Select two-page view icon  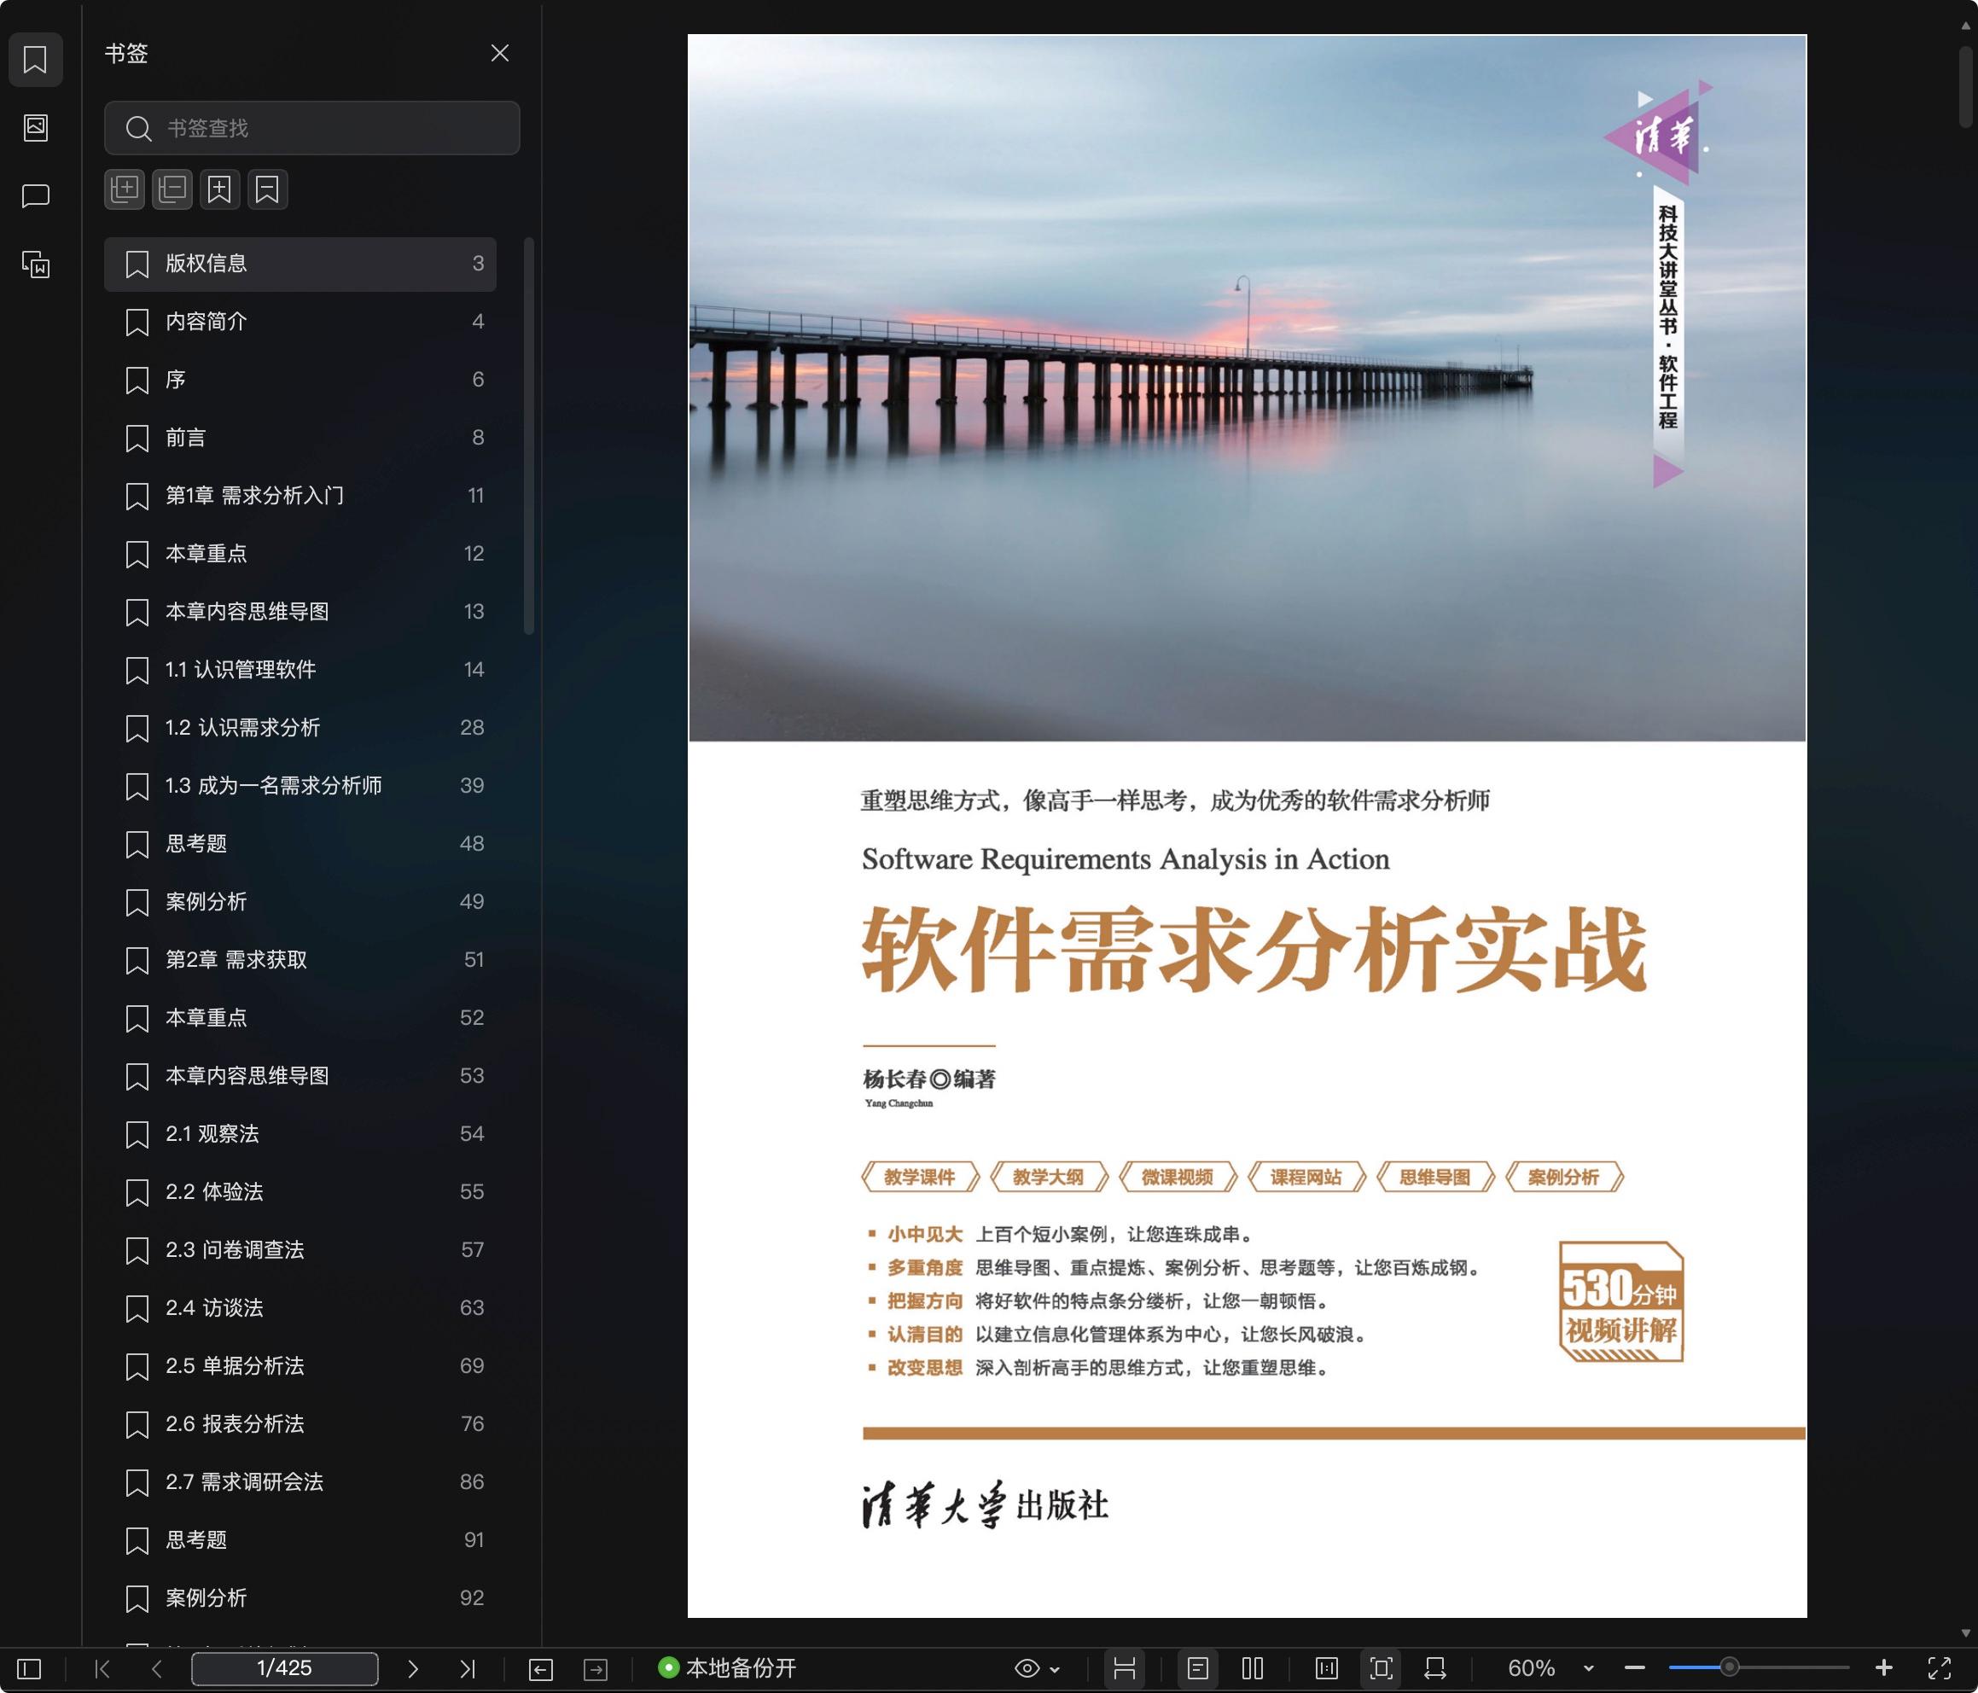point(1253,1668)
